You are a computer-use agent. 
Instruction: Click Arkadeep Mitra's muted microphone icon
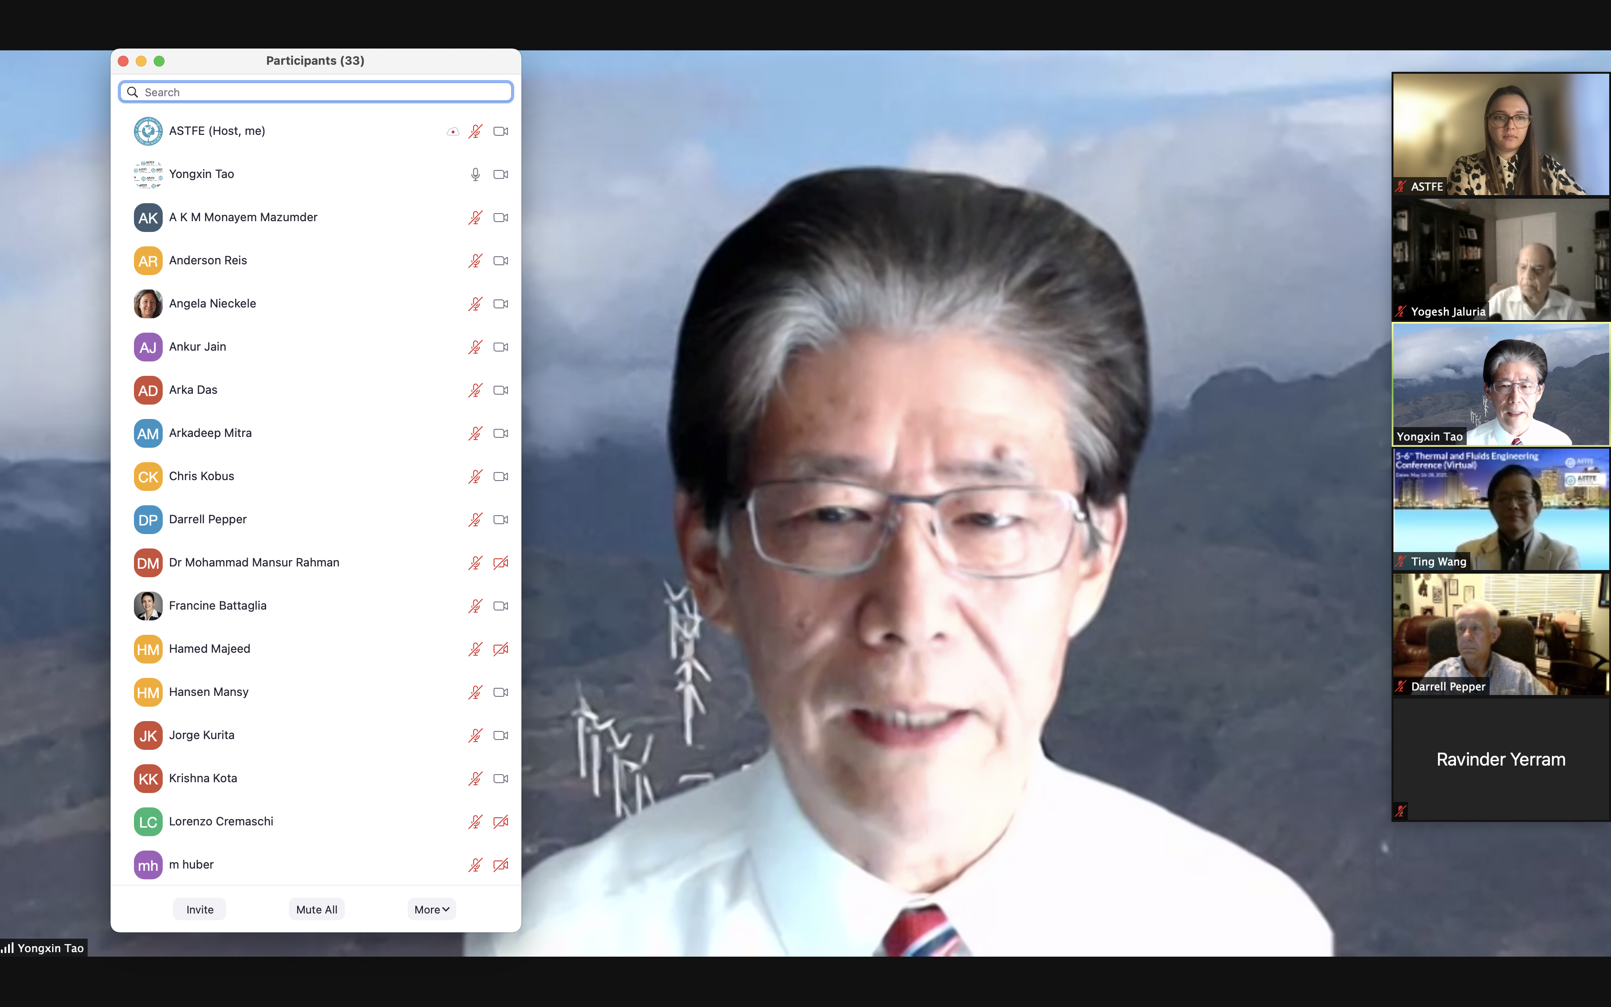point(475,433)
